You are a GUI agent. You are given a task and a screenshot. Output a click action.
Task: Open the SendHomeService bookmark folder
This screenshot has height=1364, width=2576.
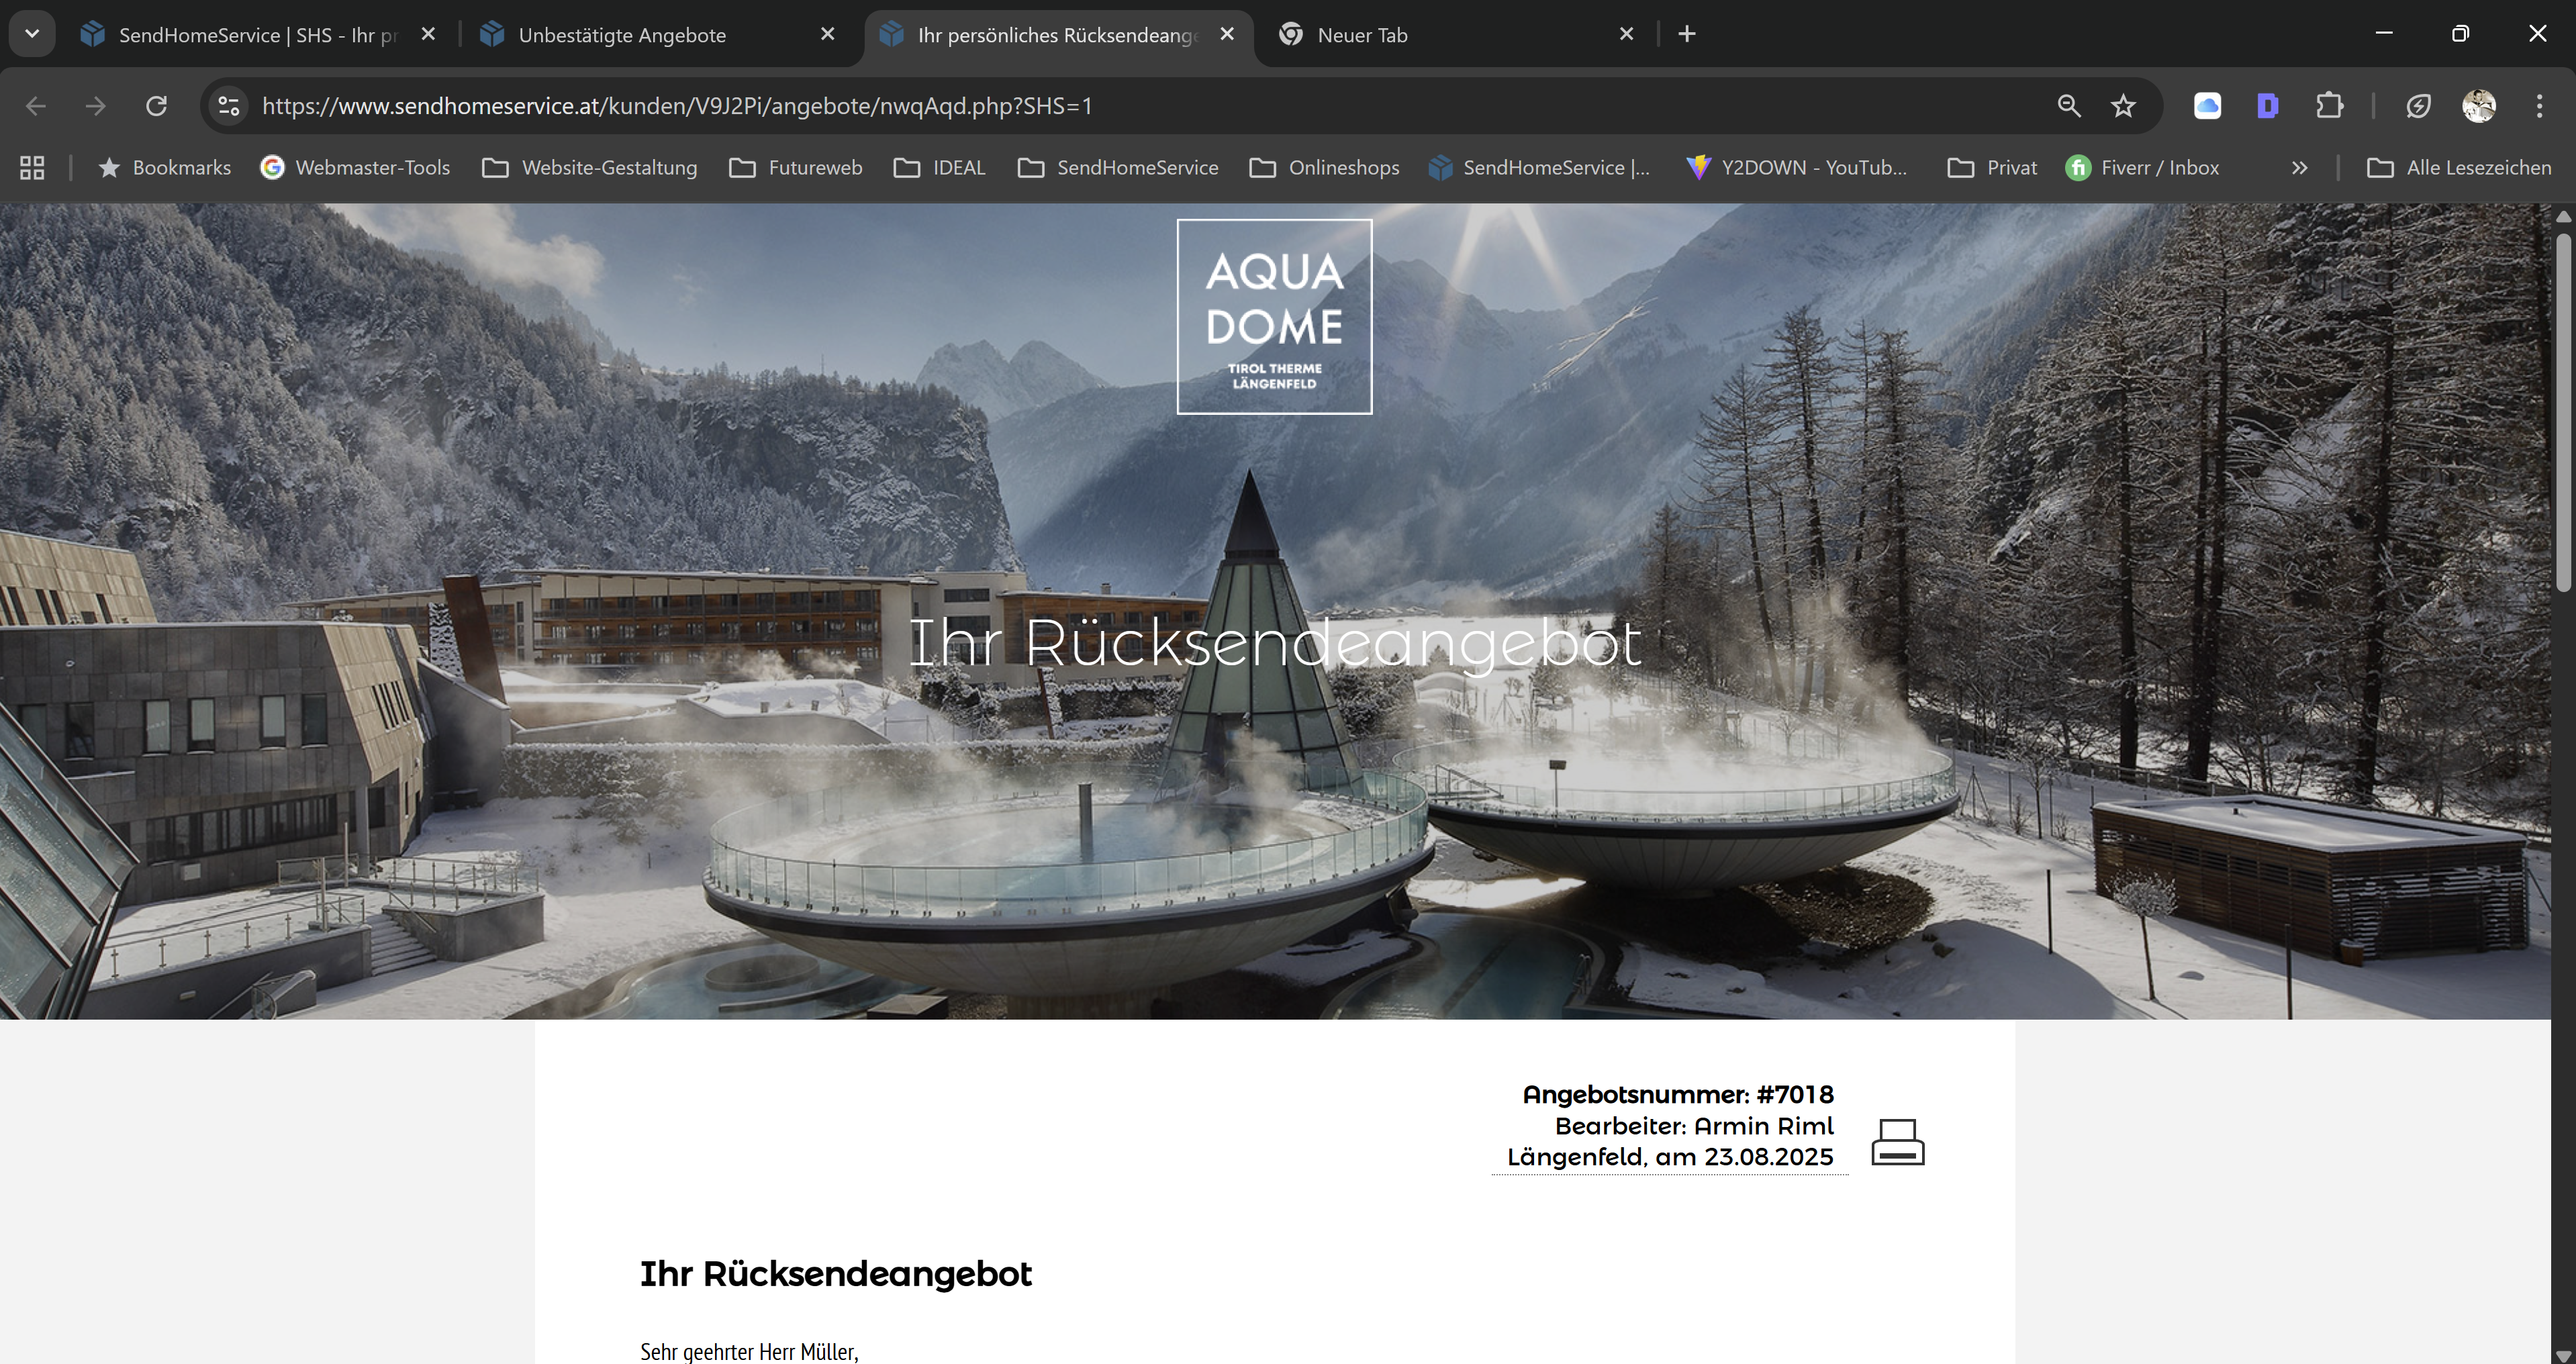pyautogui.click(x=1118, y=168)
